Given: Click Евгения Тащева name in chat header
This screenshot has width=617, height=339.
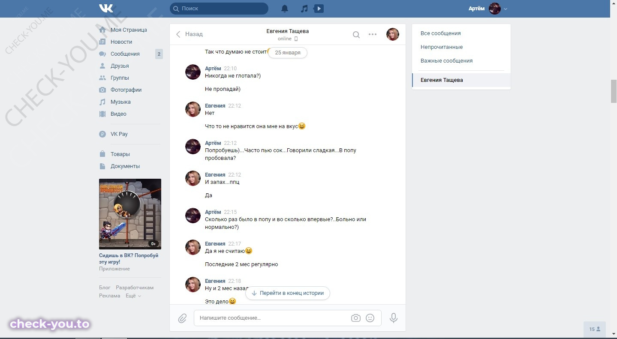Looking at the screenshot, I should tap(287, 31).
